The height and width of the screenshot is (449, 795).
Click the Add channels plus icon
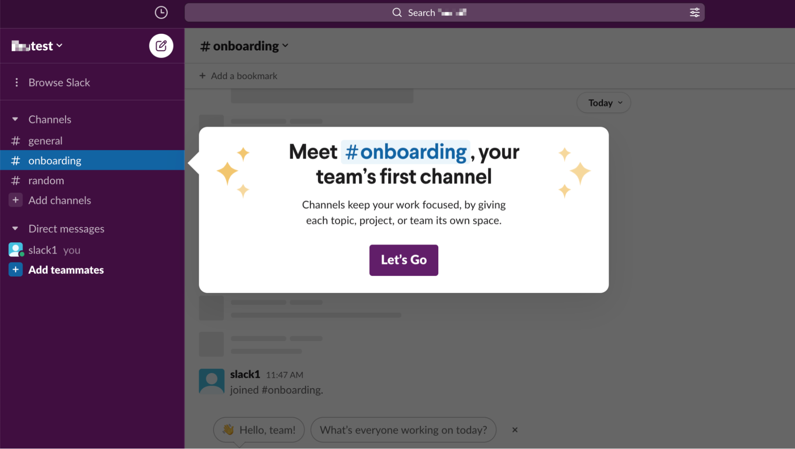[x=16, y=200]
